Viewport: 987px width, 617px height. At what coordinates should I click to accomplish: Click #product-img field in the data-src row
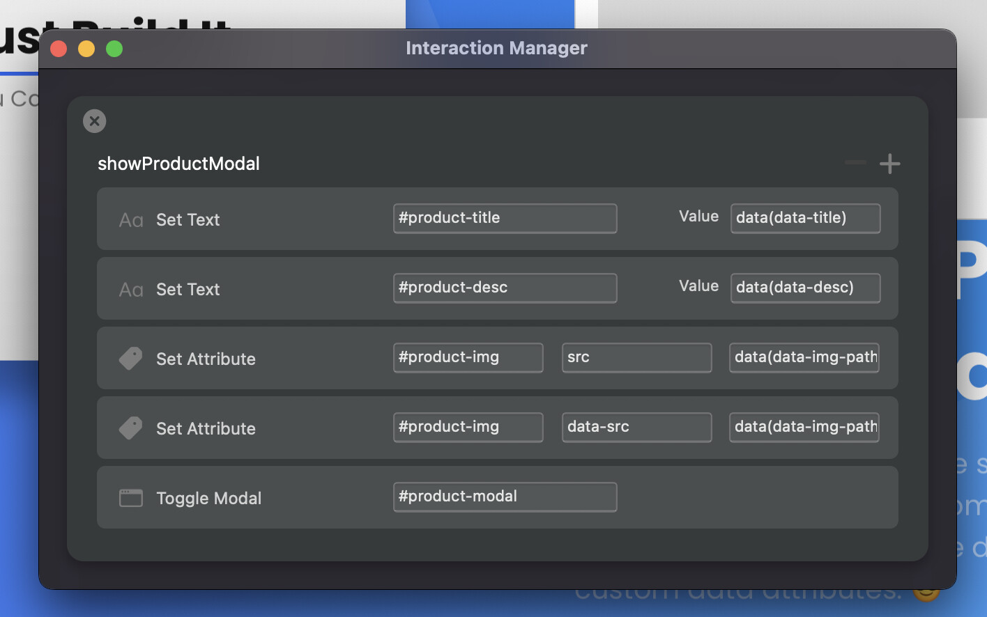(468, 427)
